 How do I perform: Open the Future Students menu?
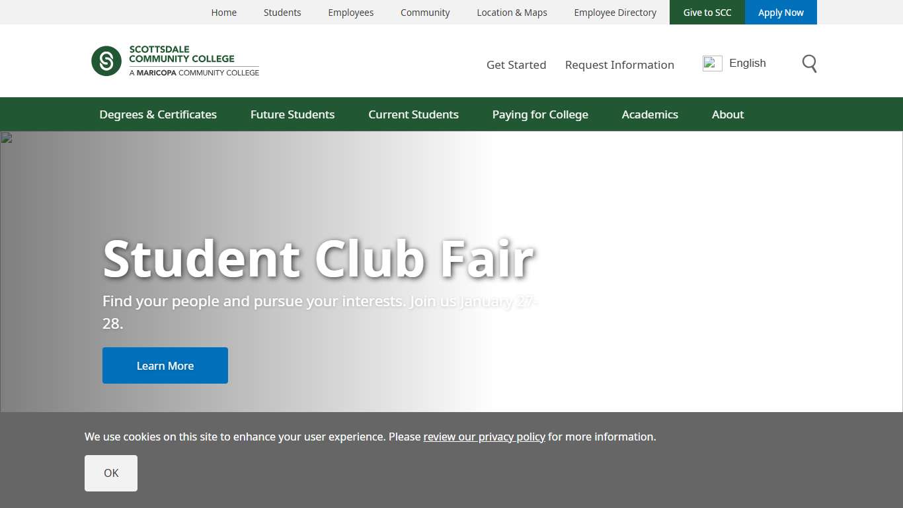[x=292, y=114]
